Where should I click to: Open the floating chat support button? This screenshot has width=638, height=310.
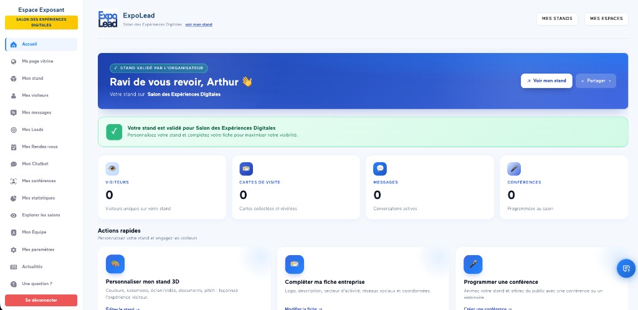tap(626, 268)
